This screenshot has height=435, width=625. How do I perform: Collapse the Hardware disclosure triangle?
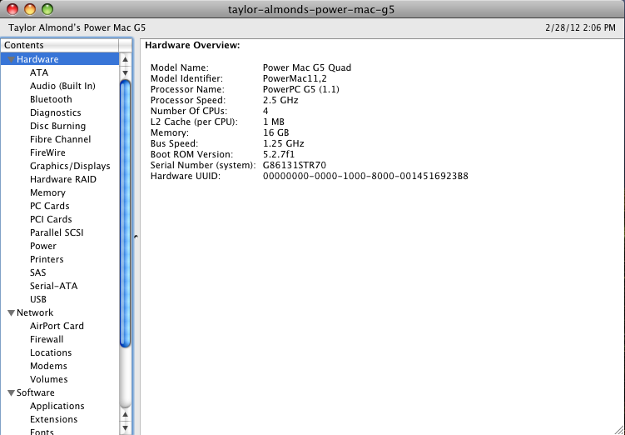click(11, 59)
